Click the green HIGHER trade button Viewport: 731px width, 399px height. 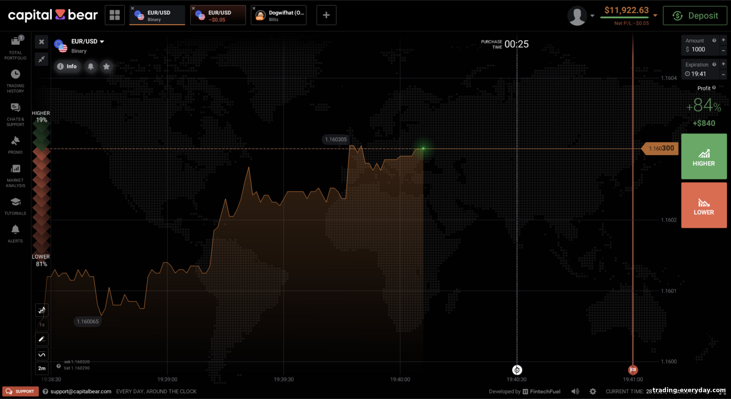pos(704,156)
